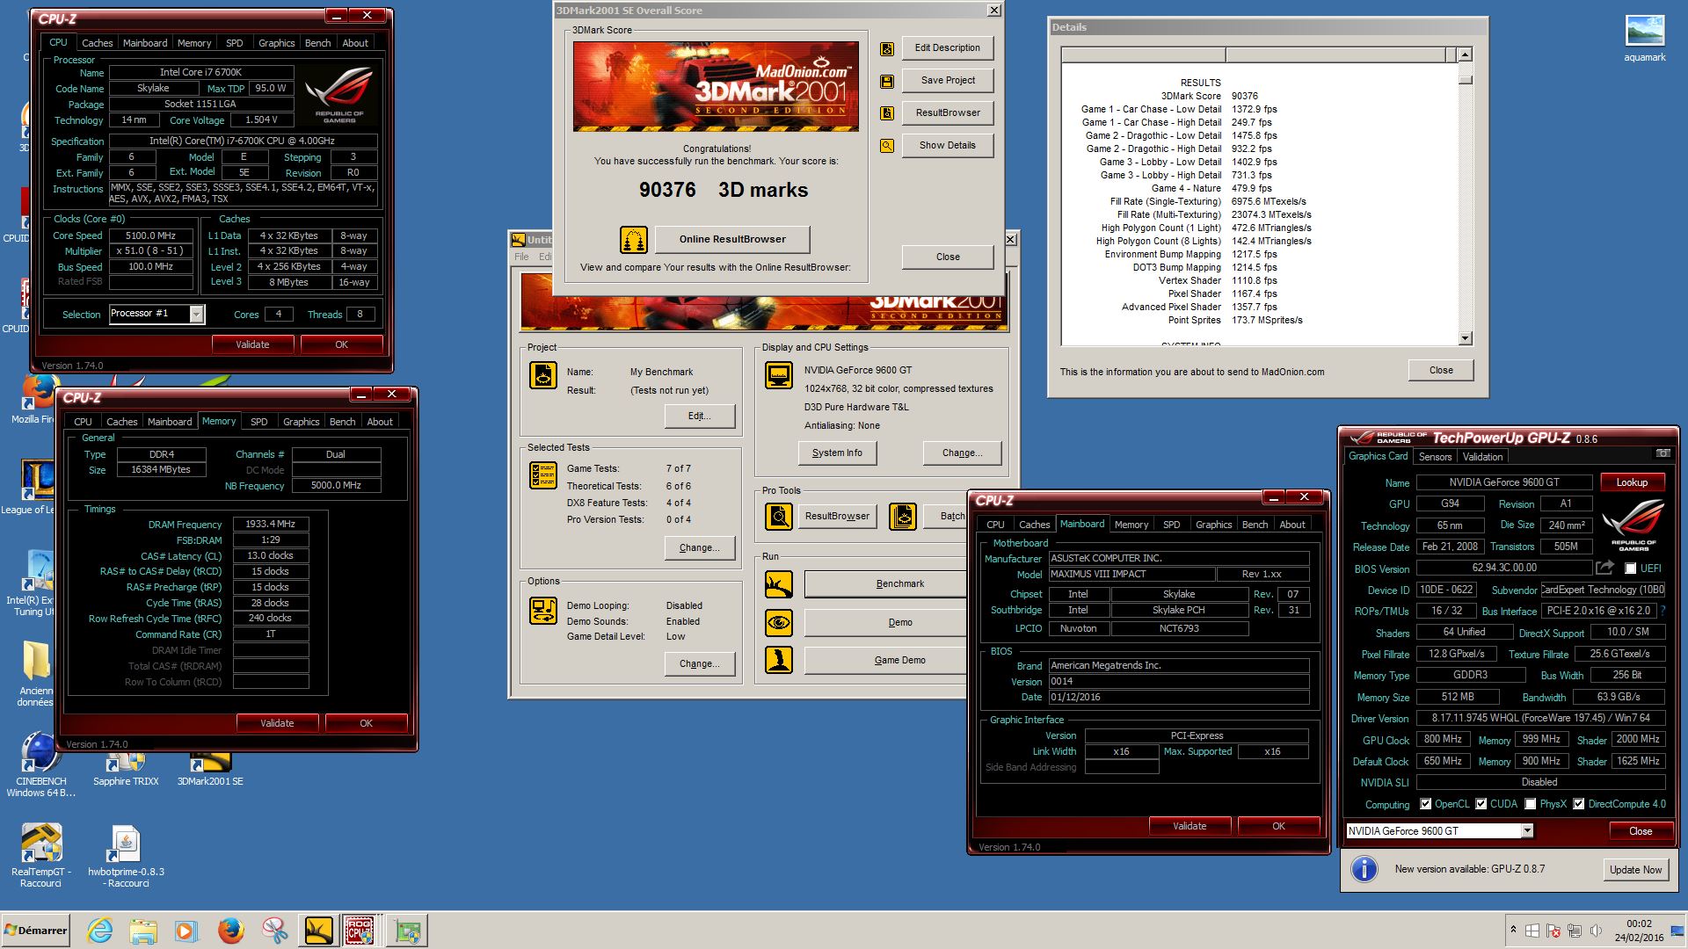
Task: Click the Details results scrollbar down arrow
Action: tap(1465, 338)
